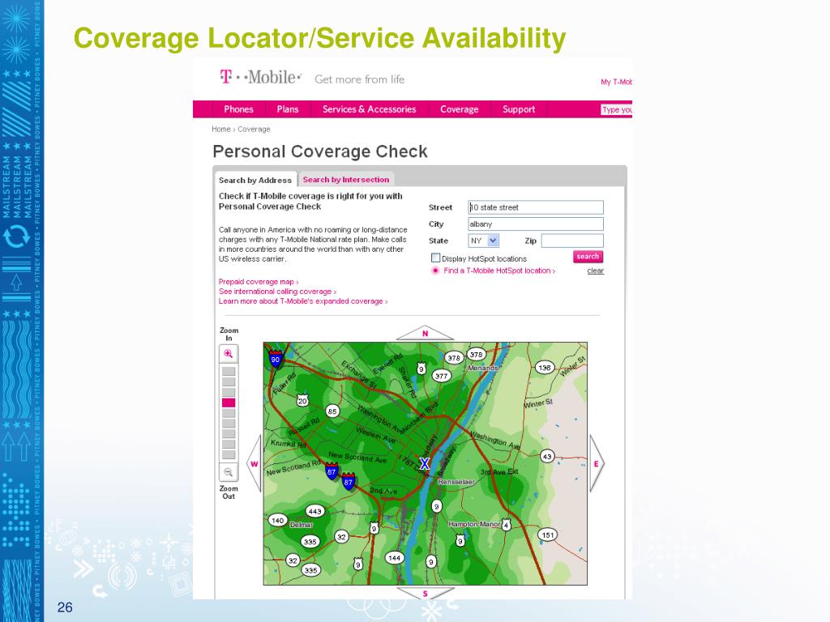Screen dimensions: 830x622
Task: Click the pink search button
Action: point(588,257)
